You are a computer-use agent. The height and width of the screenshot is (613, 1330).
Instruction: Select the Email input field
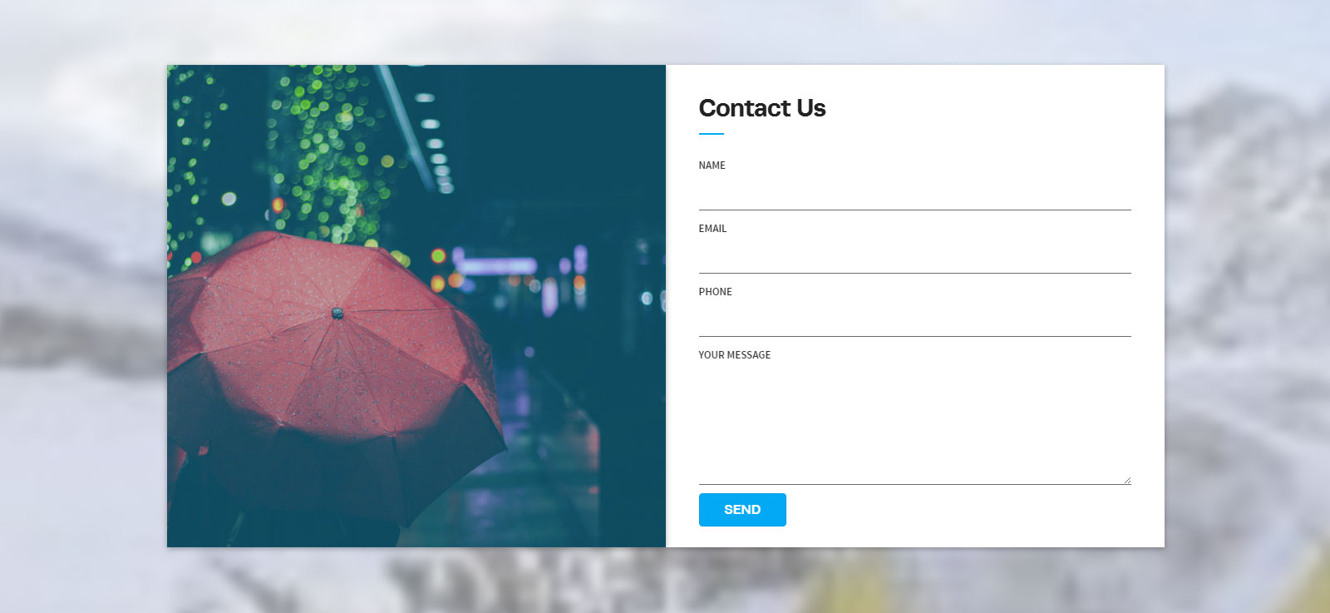point(914,256)
